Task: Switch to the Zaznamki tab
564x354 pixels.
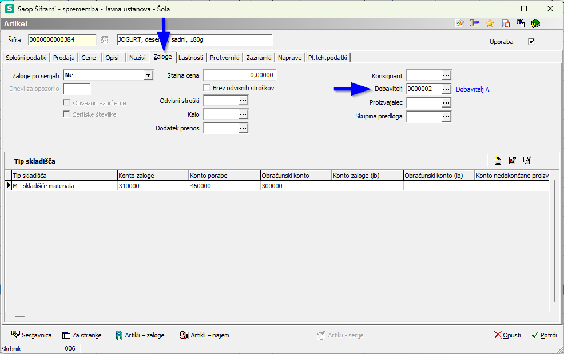Action: click(x=259, y=58)
